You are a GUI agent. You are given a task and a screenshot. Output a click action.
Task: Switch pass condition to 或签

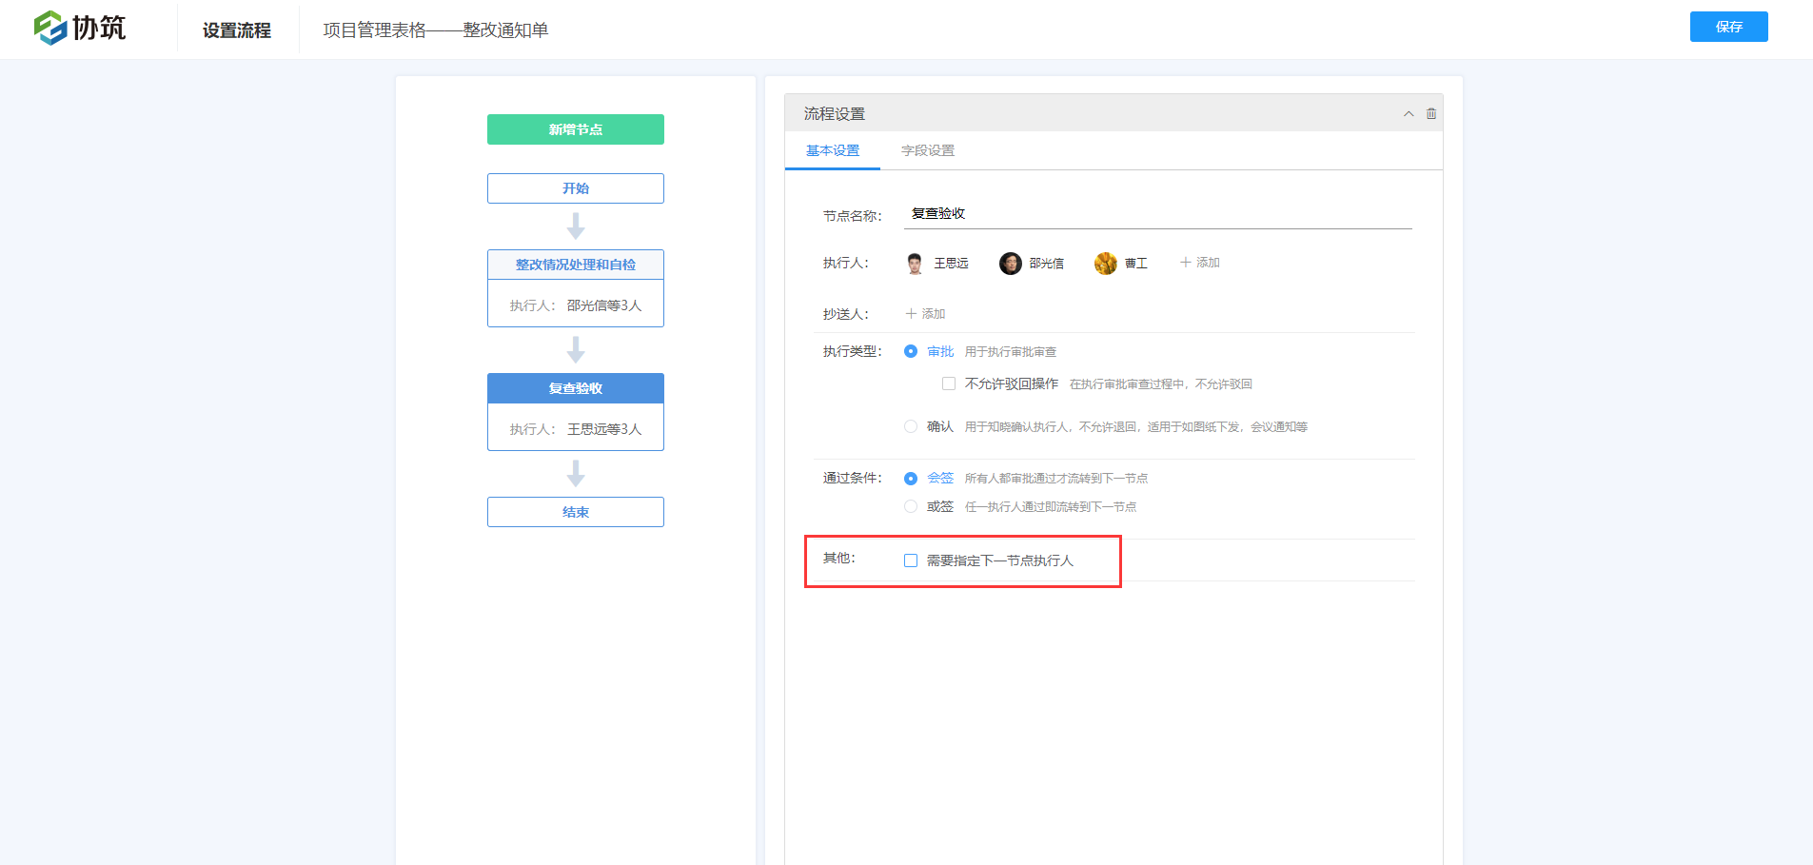click(910, 505)
